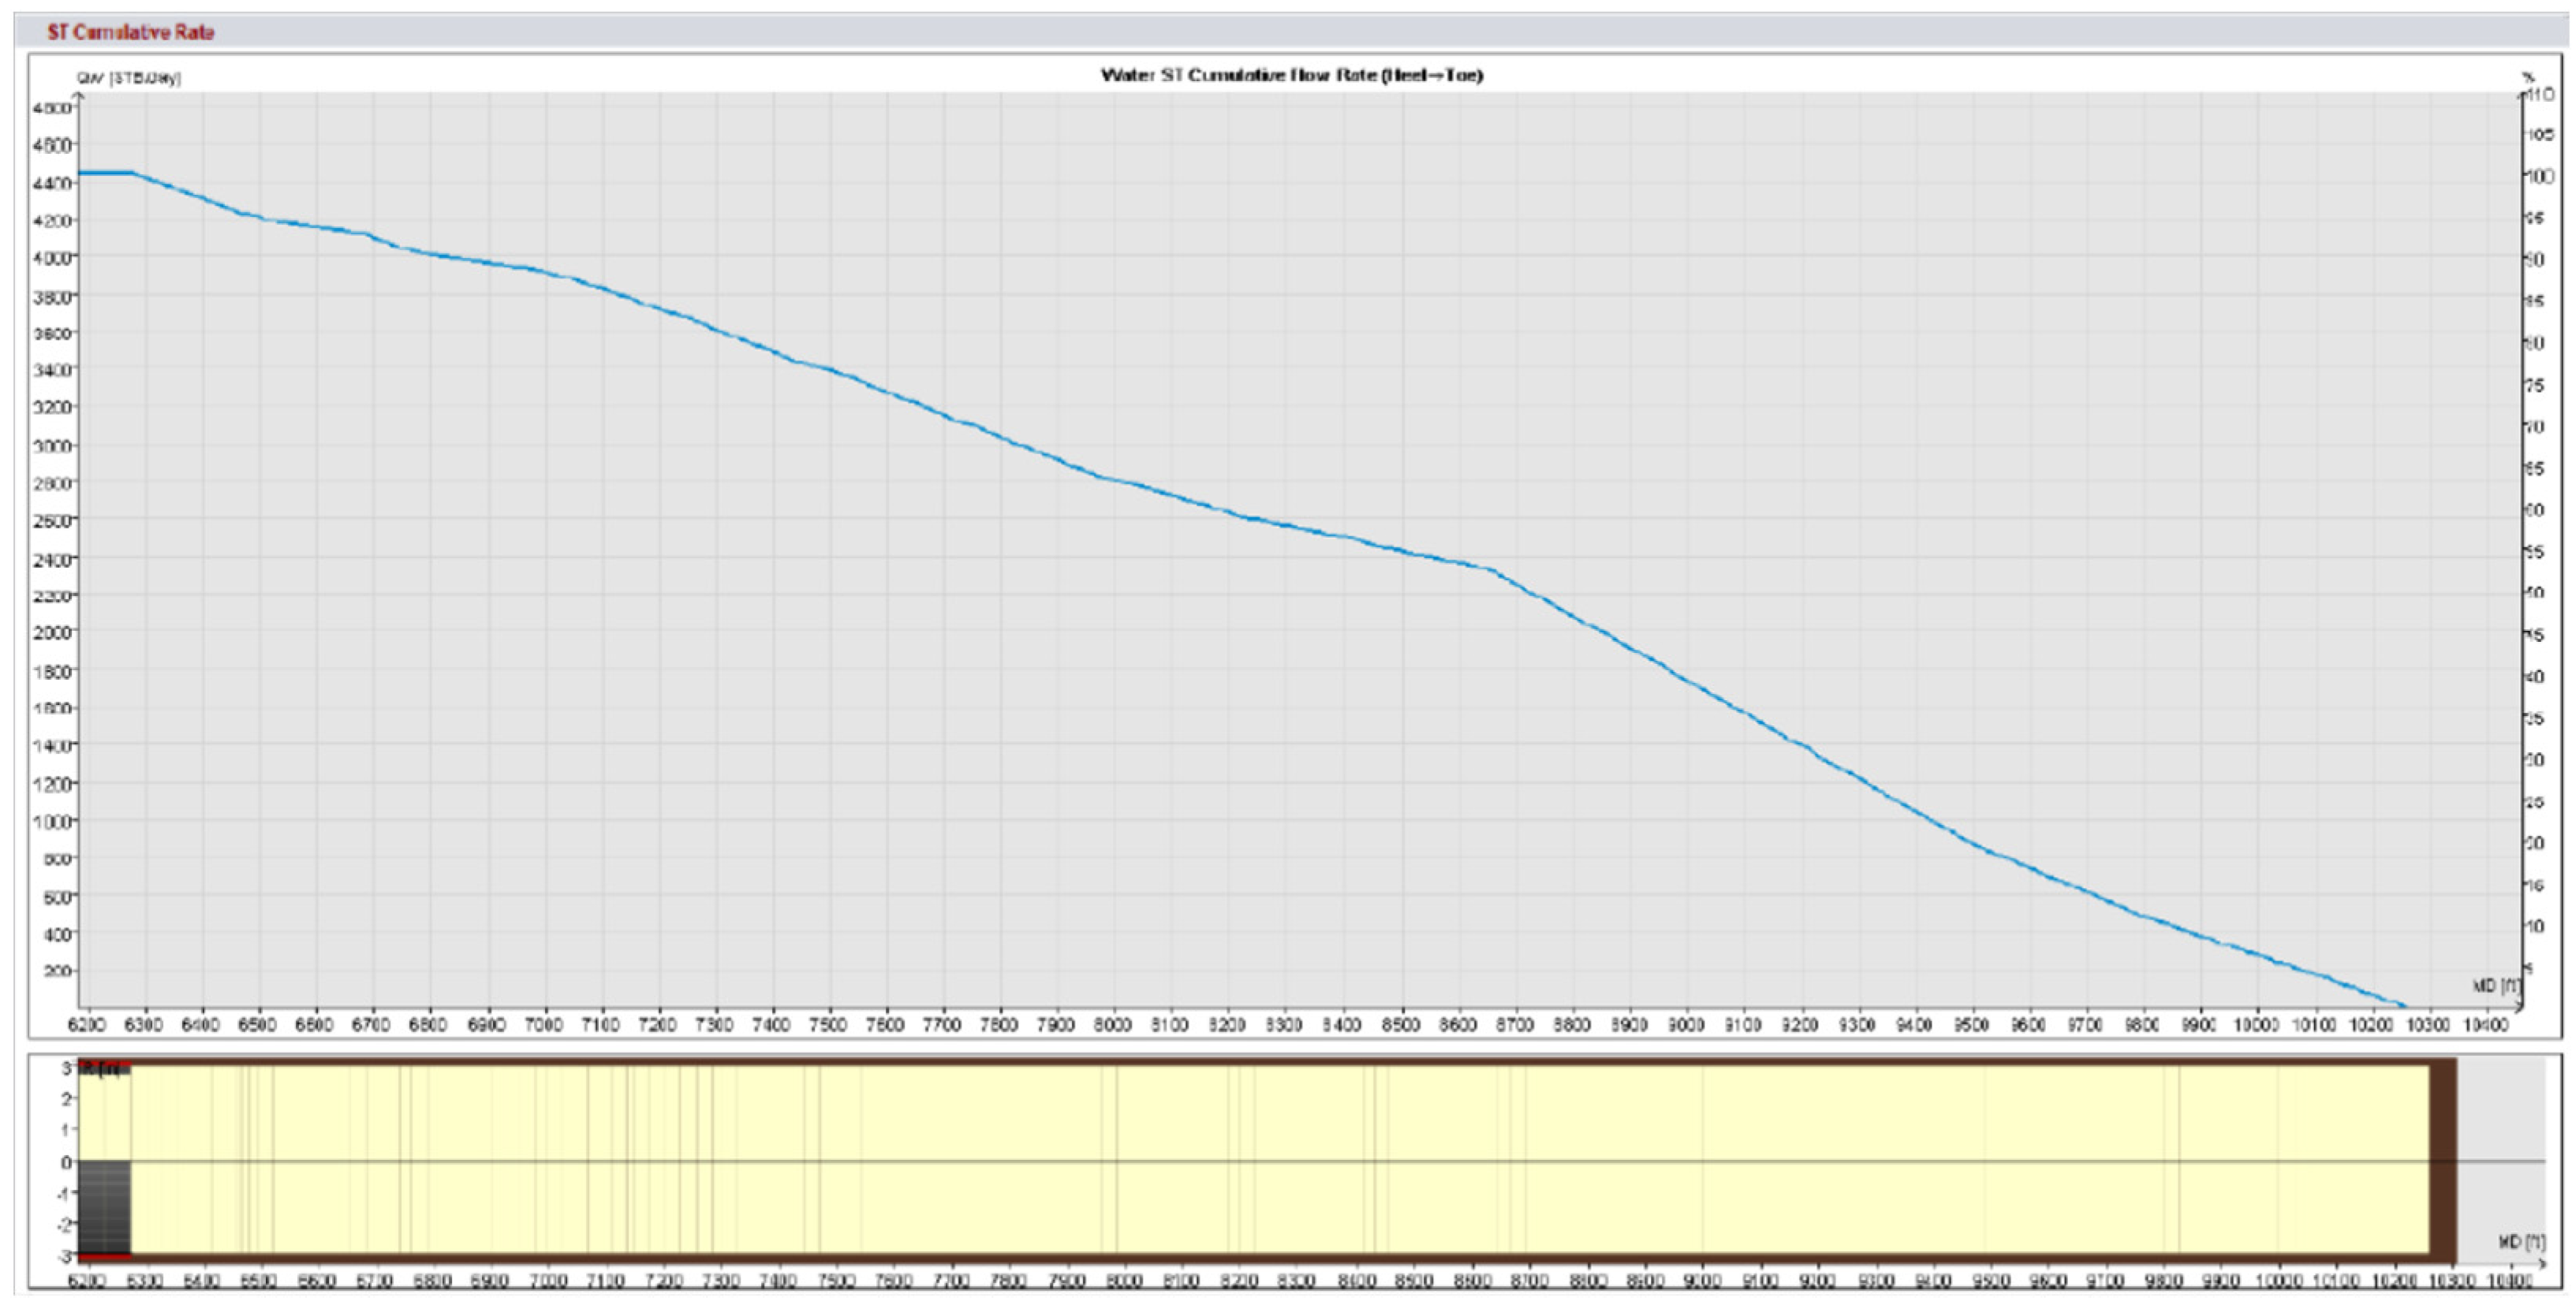Click the 6200 tick on the lower depth axis

(x=86, y=1281)
